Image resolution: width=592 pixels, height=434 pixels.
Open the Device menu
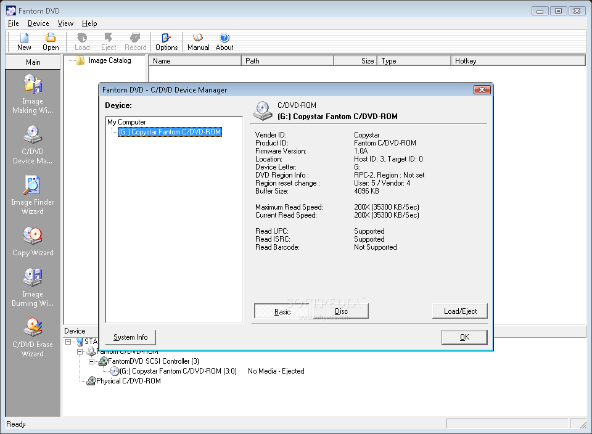pos(38,23)
